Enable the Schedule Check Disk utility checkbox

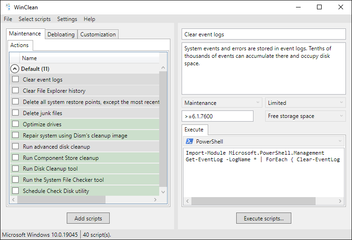click(x=15, y=191)
